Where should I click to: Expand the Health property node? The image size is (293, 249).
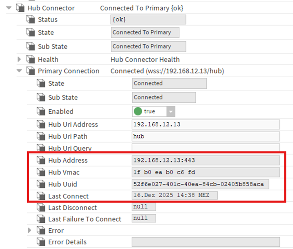coord(19,60)
